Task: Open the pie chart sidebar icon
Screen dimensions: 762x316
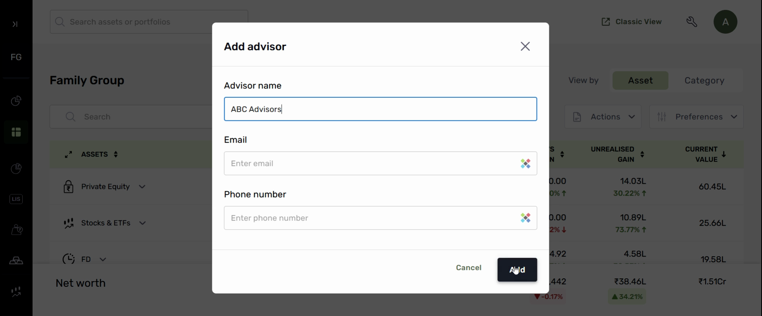Action: coord(16,101)
